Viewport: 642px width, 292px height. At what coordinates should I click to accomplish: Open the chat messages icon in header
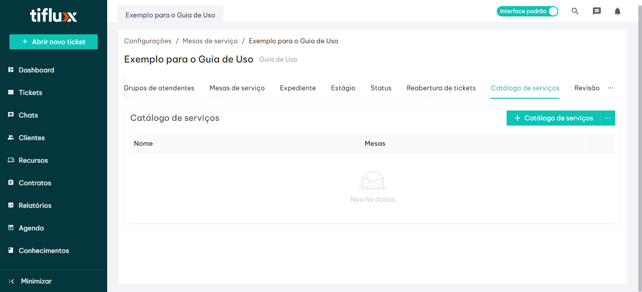pyautogui.click(x=596, y=11)
